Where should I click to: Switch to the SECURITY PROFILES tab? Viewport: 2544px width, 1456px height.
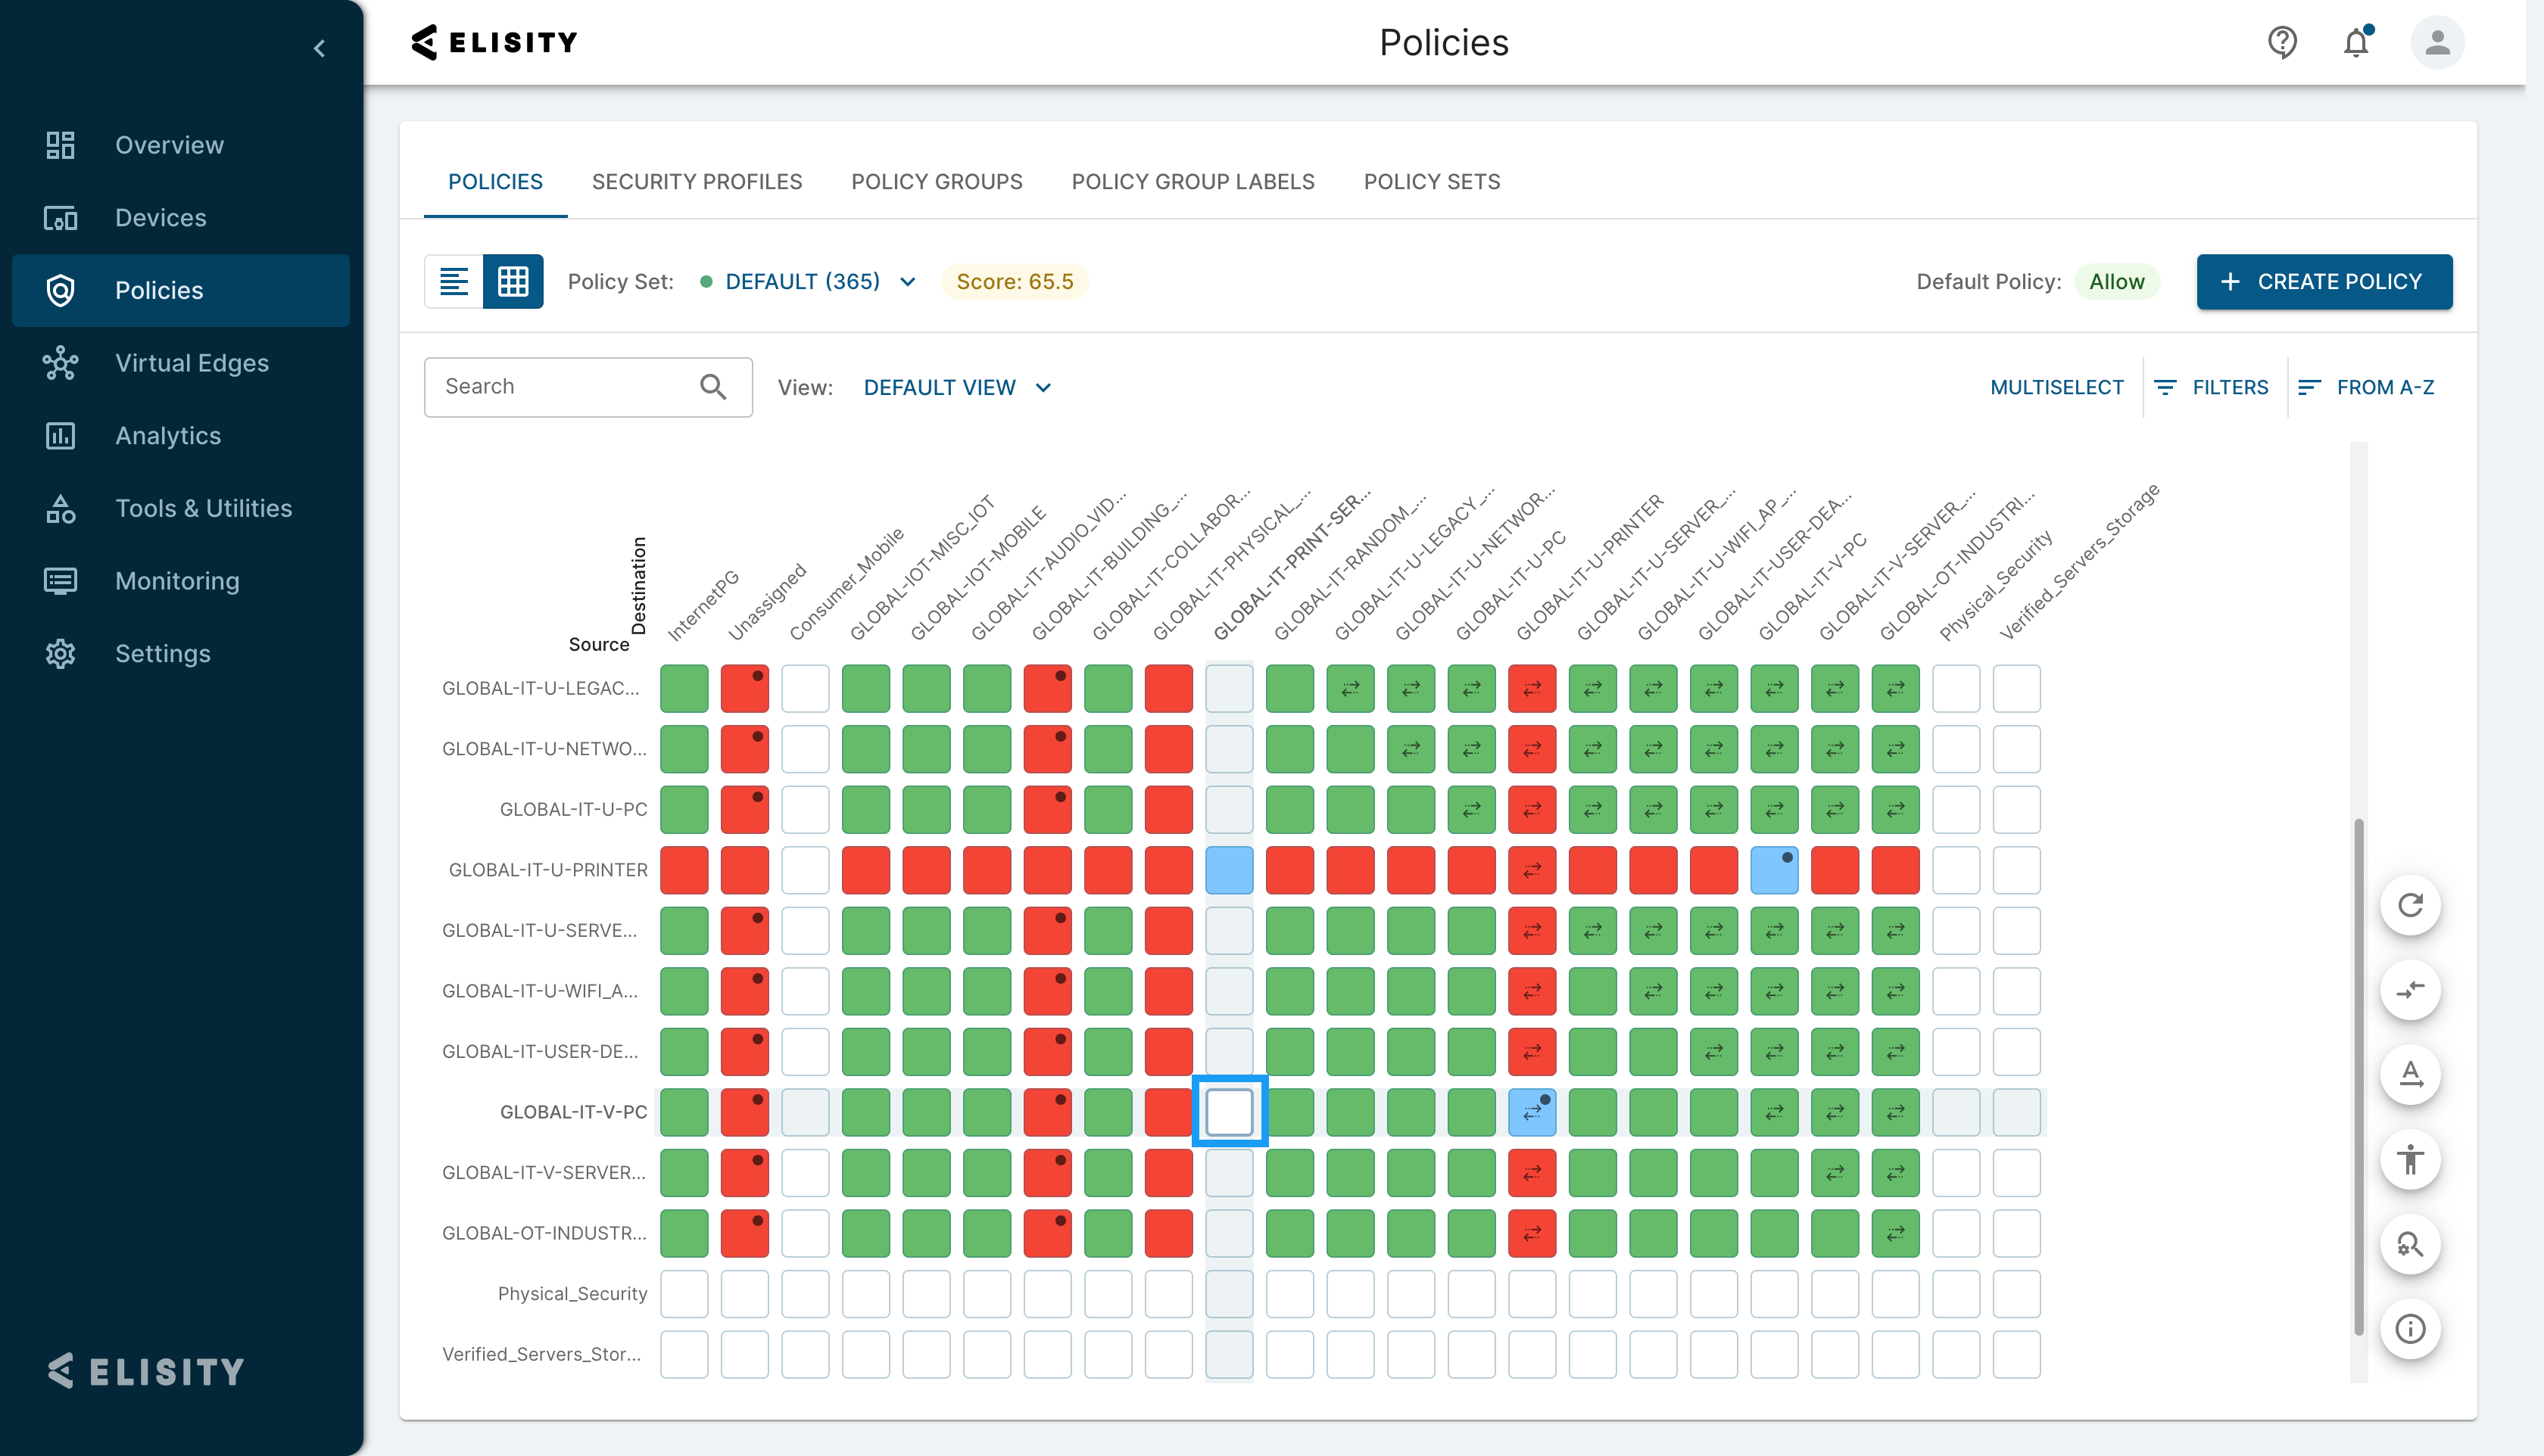point(697,182)
